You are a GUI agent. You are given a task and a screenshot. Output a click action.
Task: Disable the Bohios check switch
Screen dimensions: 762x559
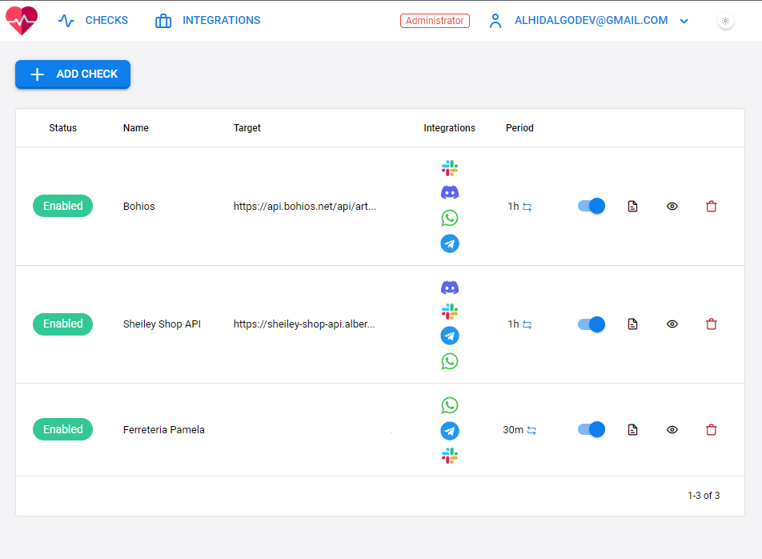click(592, 206)
